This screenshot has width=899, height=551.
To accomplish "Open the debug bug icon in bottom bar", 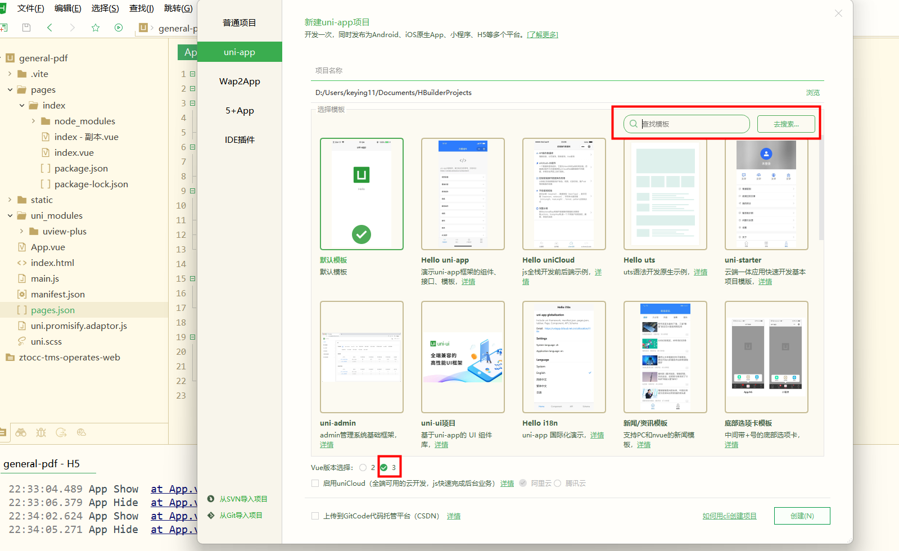I will [x=41, y=432].
